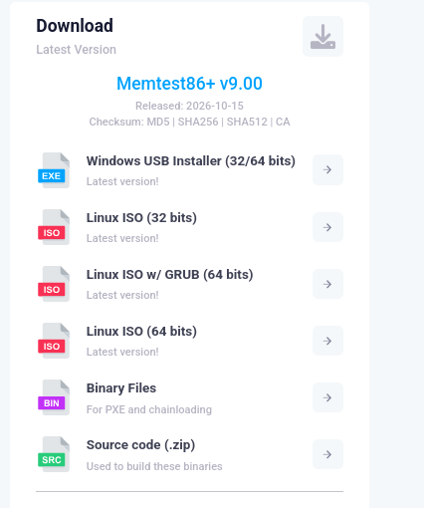Open the arrow button for Source code (.zip)
Screen dimensions: 424x508
point(327,454)
